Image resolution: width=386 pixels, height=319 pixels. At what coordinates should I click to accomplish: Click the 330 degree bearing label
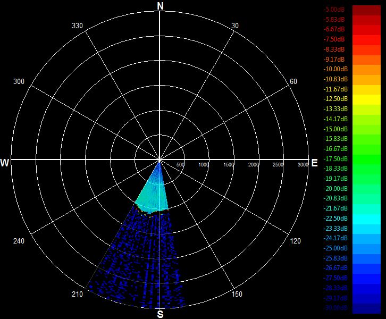tap(77, 26)
